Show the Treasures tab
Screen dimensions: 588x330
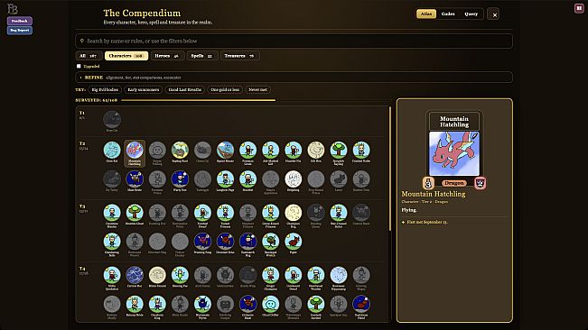click(239, 56)
